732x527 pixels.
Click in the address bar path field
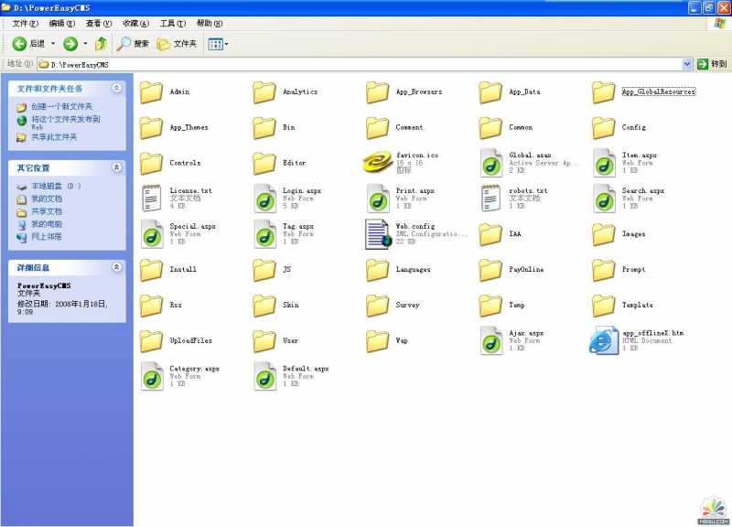coord(366,64)
